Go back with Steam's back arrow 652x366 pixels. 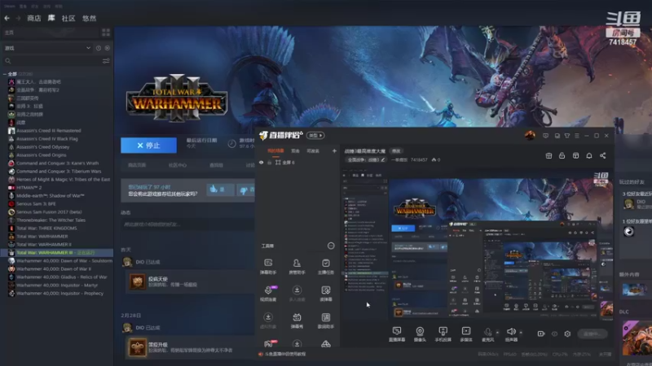click(7, 18)
